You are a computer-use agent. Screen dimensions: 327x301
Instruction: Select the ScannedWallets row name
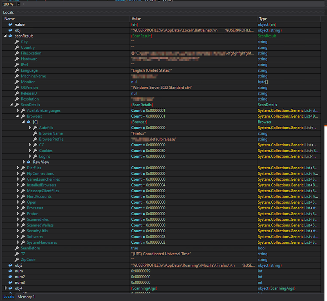click(40, 225)
